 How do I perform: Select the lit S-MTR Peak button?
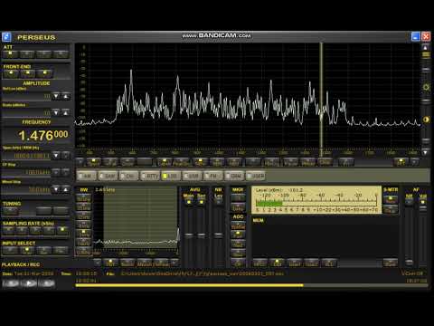pyautogui.click(x=391, y=199)
